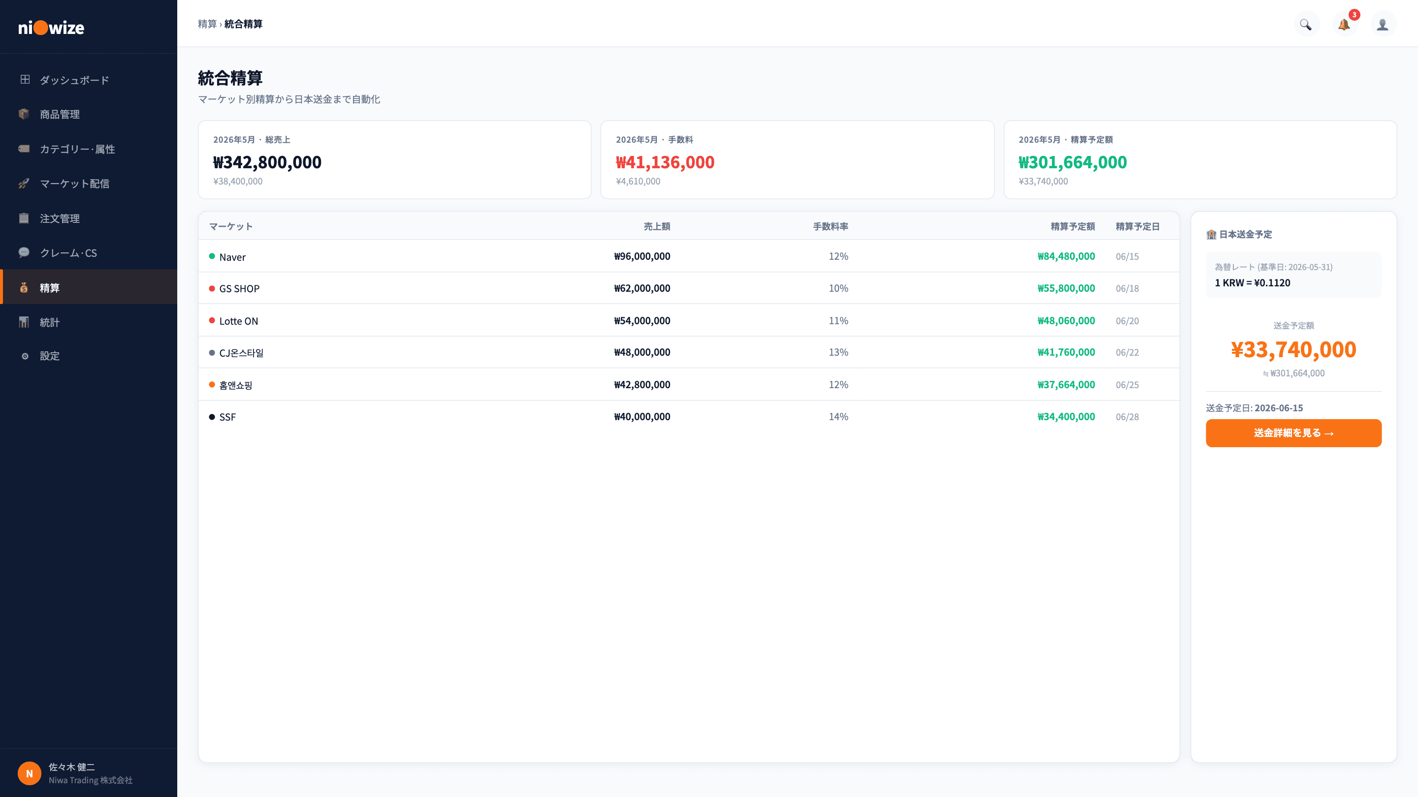The image size is (1418, 797).
Task: Click the niowize logo
Action: [51, 28]
